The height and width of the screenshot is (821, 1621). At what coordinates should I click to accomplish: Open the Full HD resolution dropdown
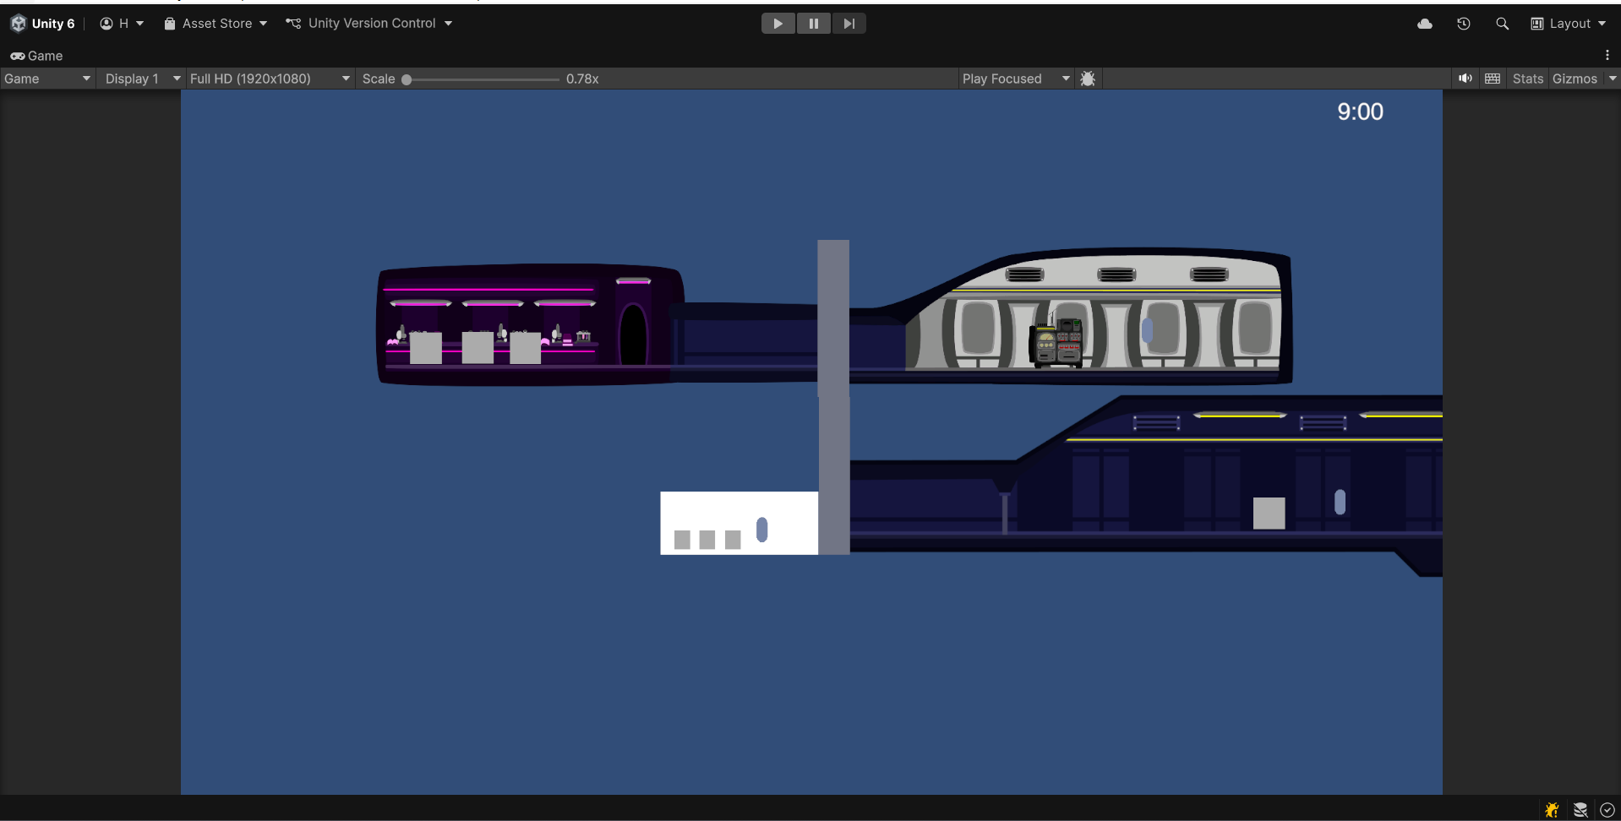tap(269, 79)
